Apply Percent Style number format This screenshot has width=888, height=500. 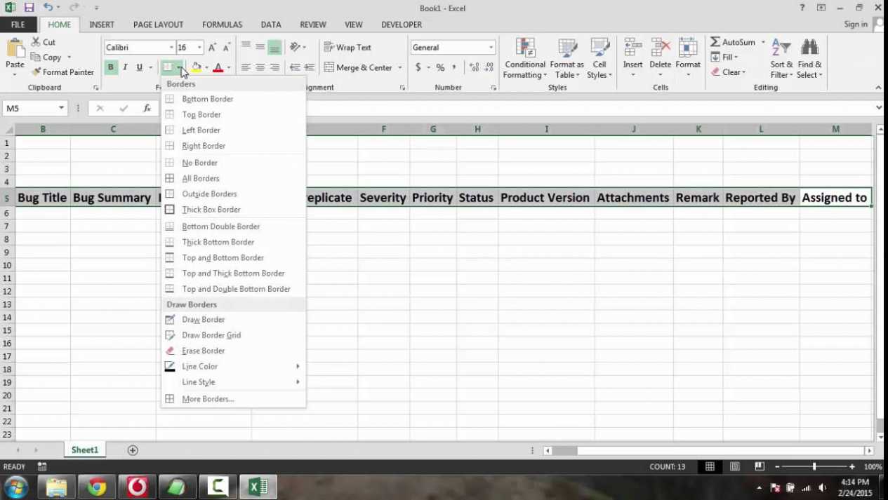click(x=440, y=67)
